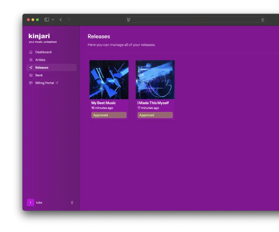279x232 pixels.
Task: Click the Billing Portal card icon
Action: click(x=31, y=83)
